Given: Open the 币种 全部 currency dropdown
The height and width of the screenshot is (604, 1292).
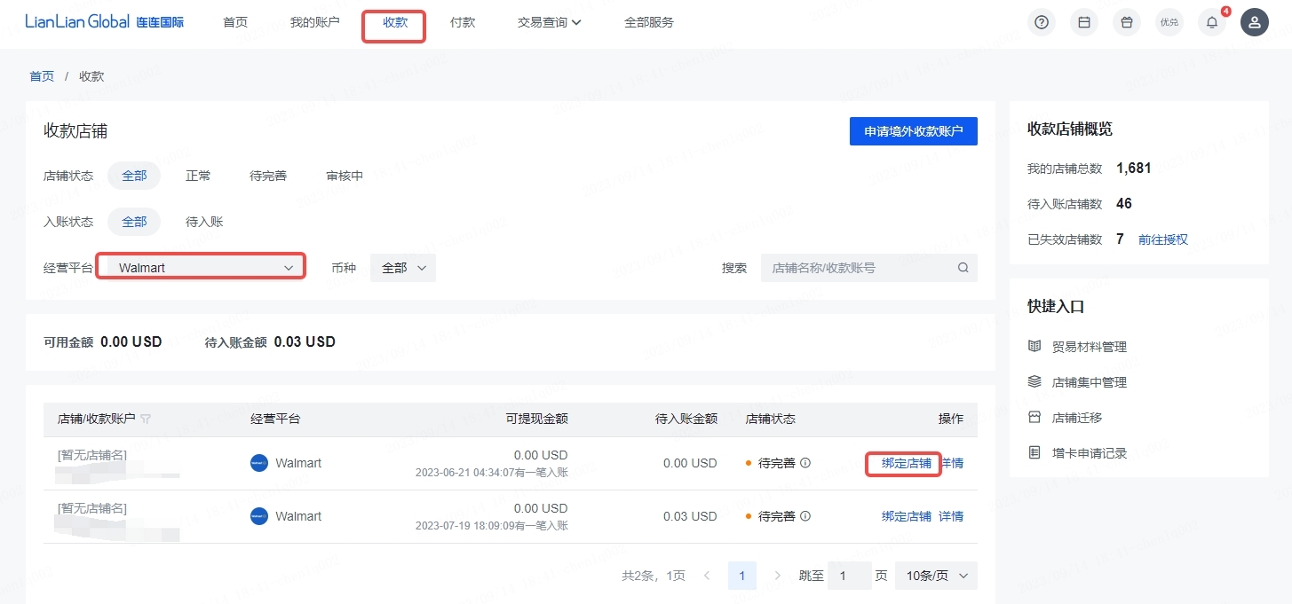Looking at the screenshot, I should point(403,268).
